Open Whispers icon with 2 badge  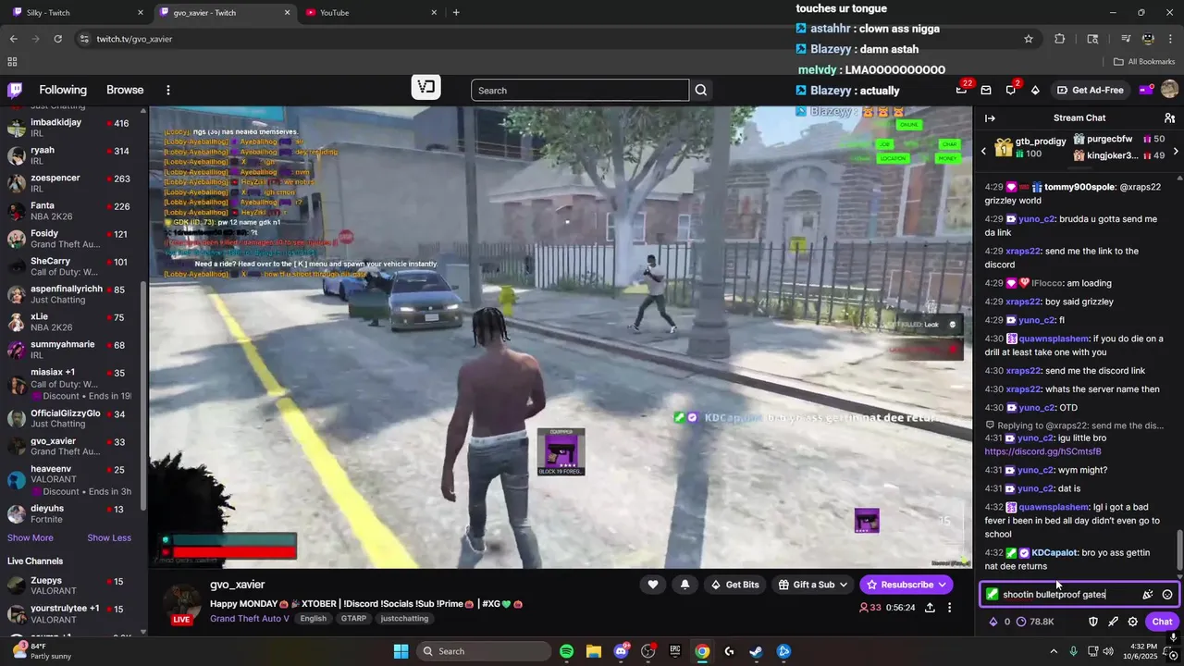(x=1010, y=90)
